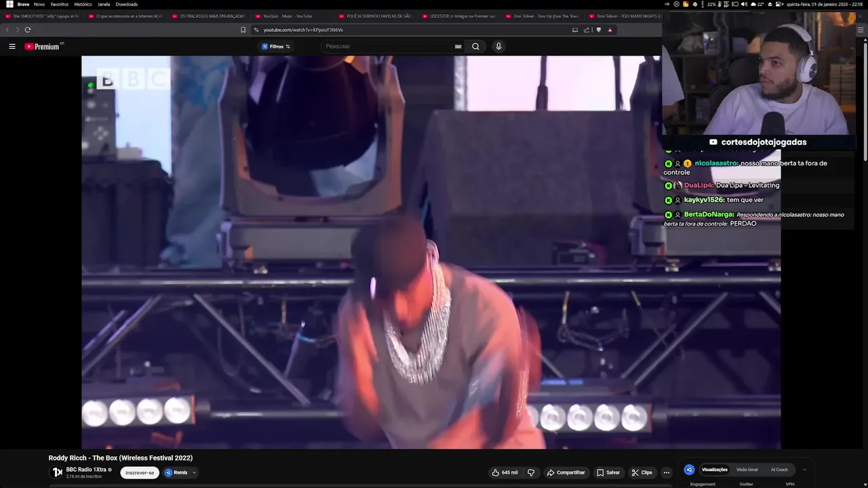The height and width of the screenshot is (488, 868).
Task: Click the Inscrever-se subscribe button
Action: point(140,472)
